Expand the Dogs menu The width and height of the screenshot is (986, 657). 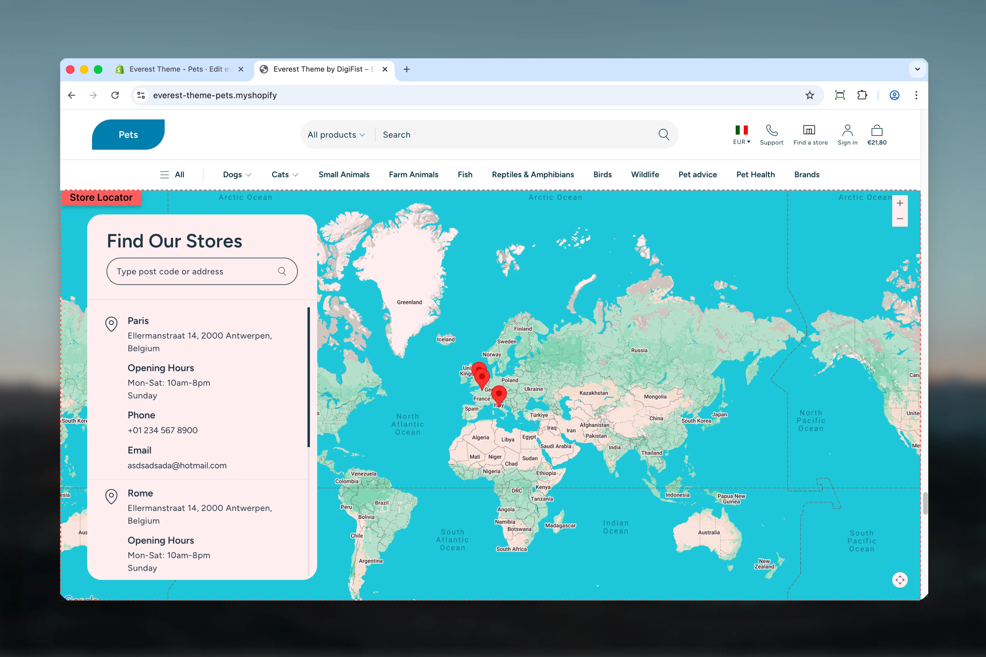tap(237, 175)
